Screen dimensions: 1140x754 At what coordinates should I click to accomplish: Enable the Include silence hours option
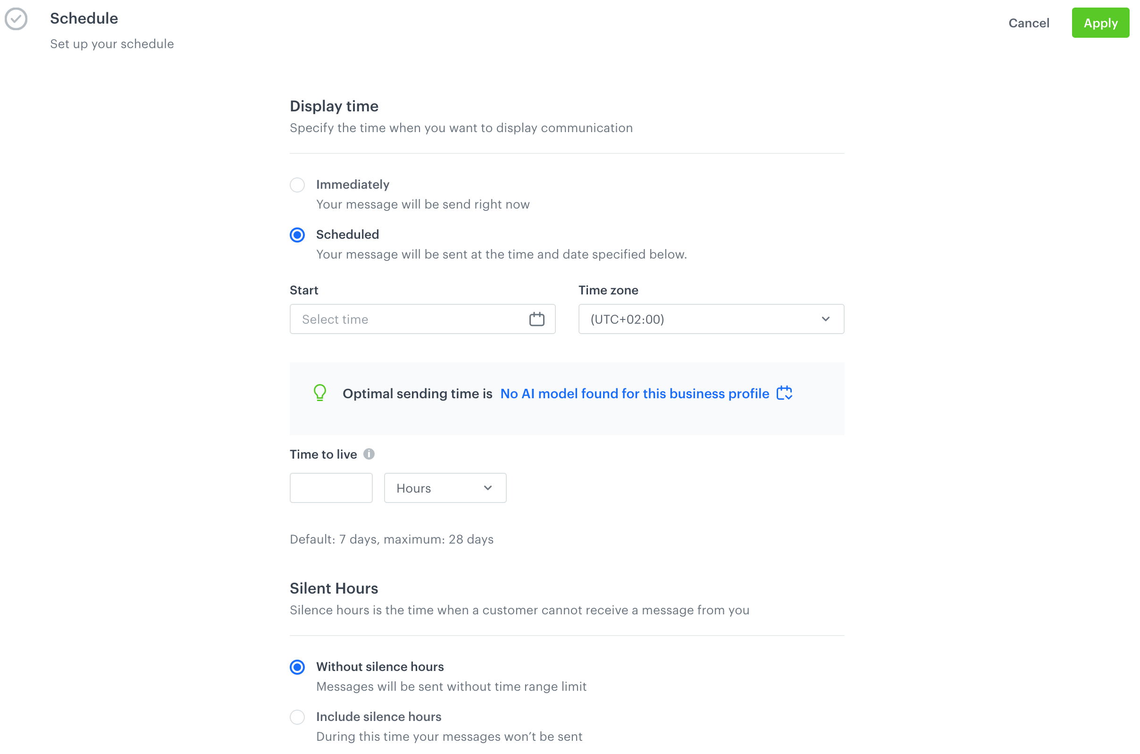click(x=297, y=718)
